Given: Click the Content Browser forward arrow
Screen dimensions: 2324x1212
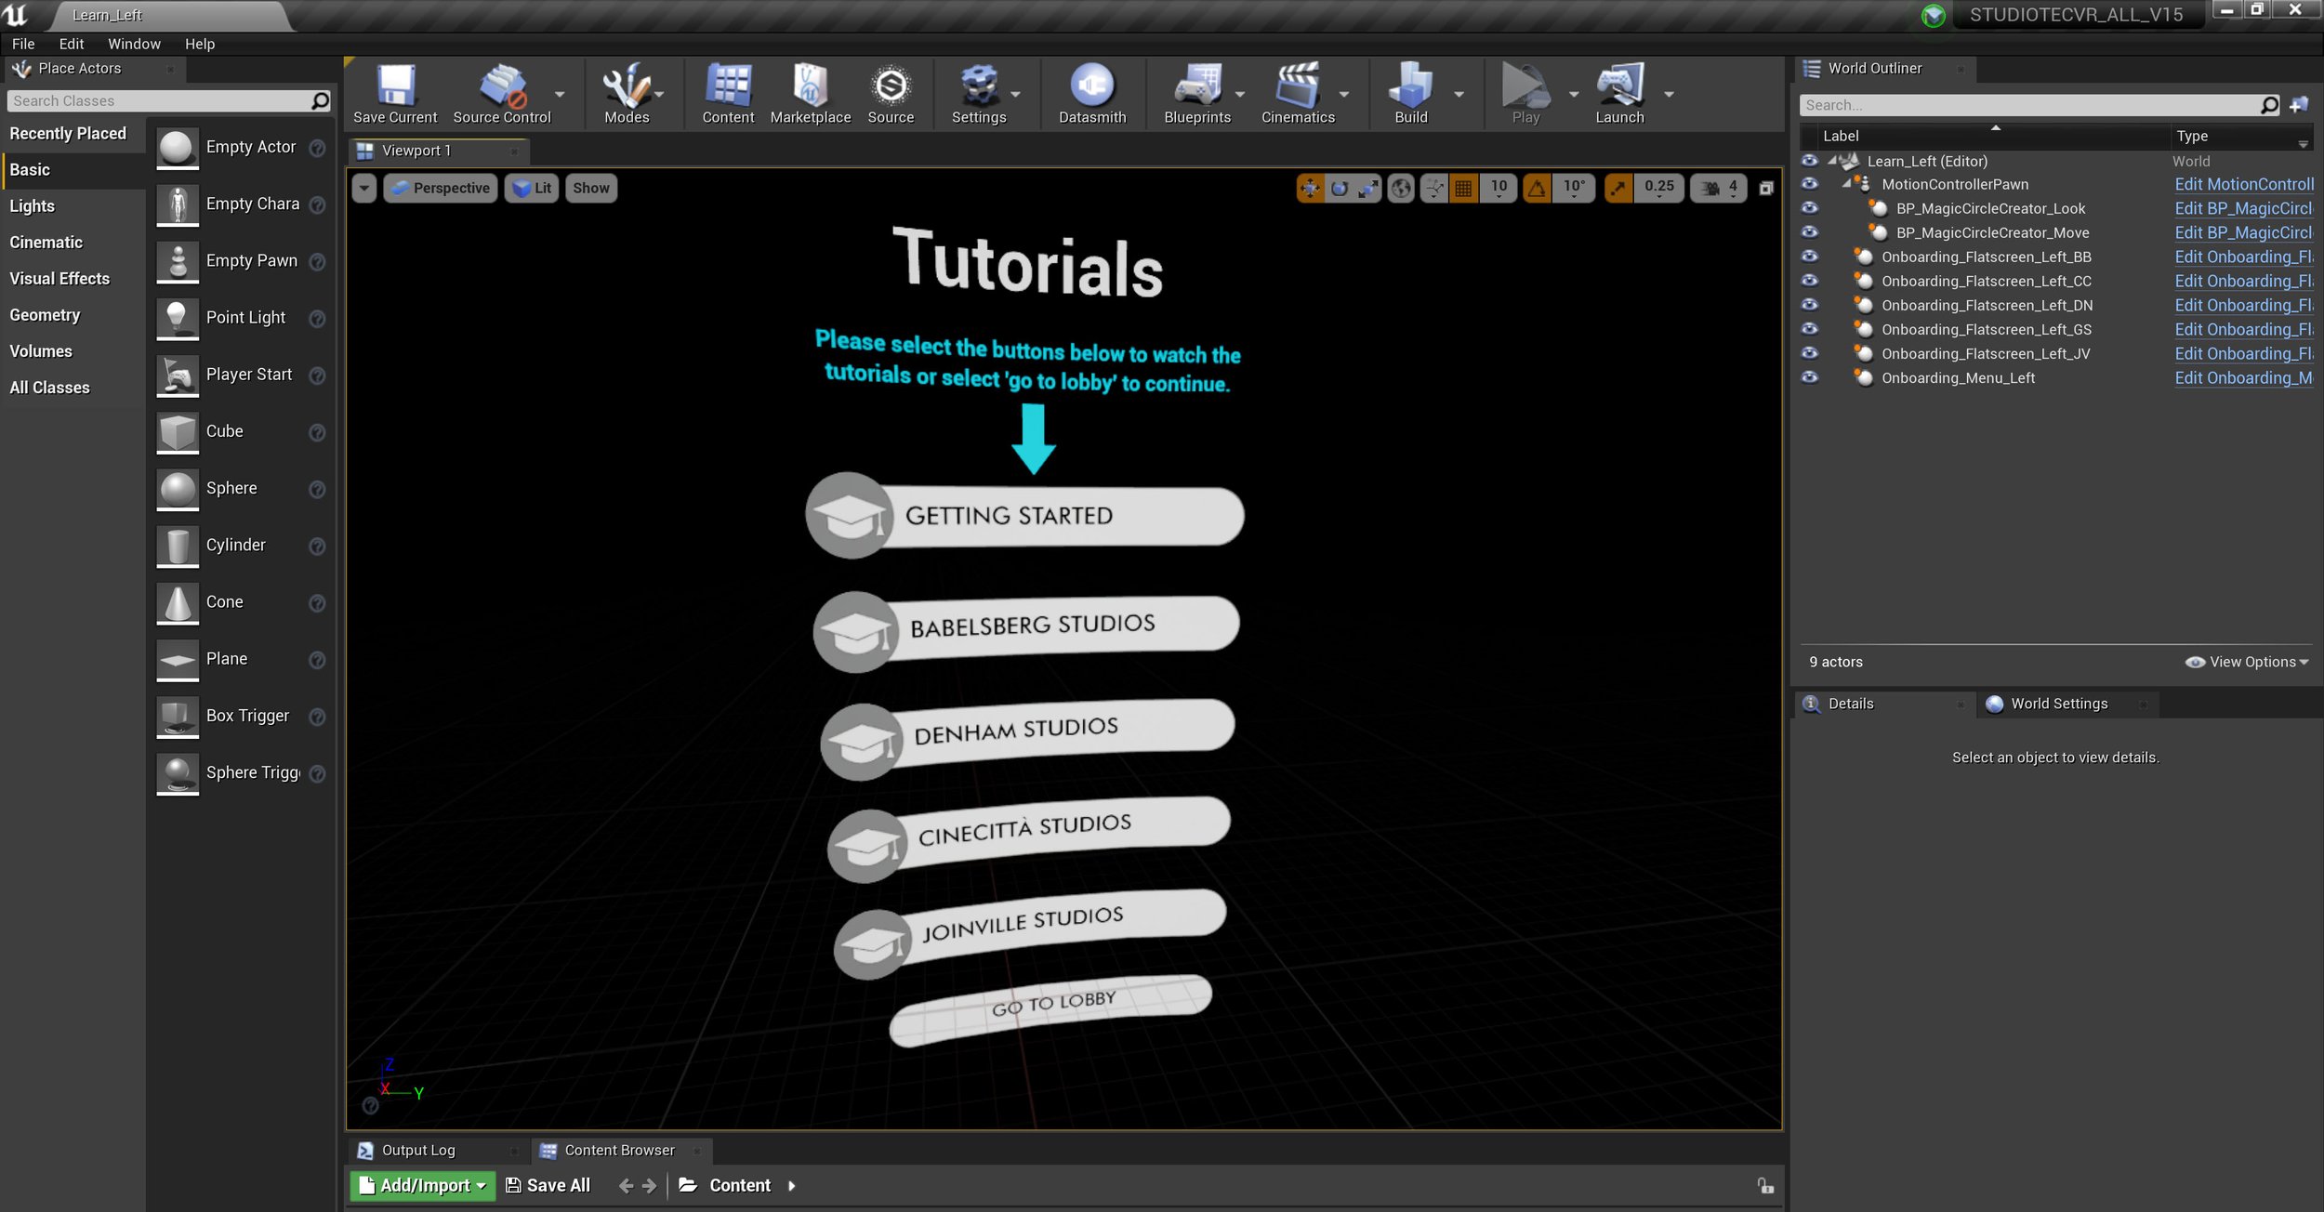Looking at the screenshot, I should click(650, 1186).
